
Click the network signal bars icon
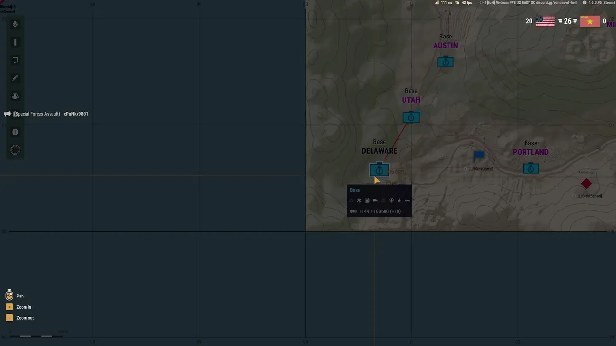point(437,3)
